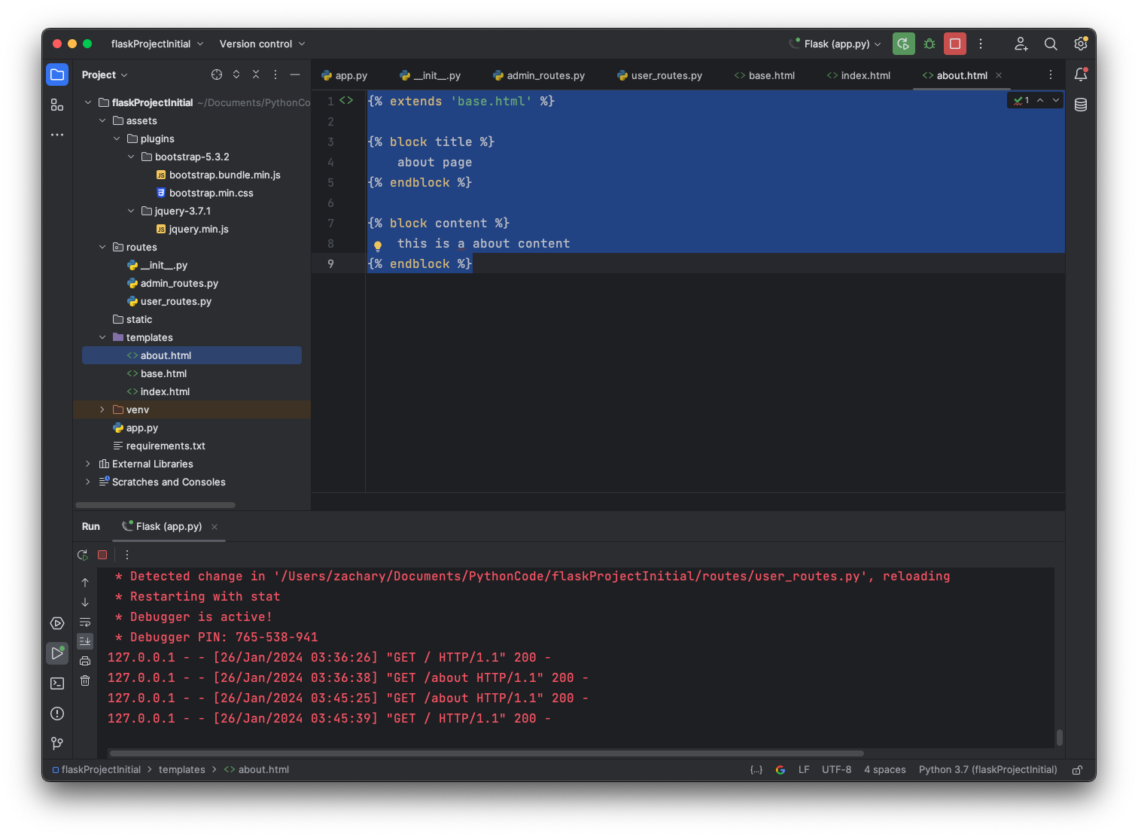Open Search Everywhere magnifier icon
This screenshot has height=837, width=1138.
[x=1051, y=44]
